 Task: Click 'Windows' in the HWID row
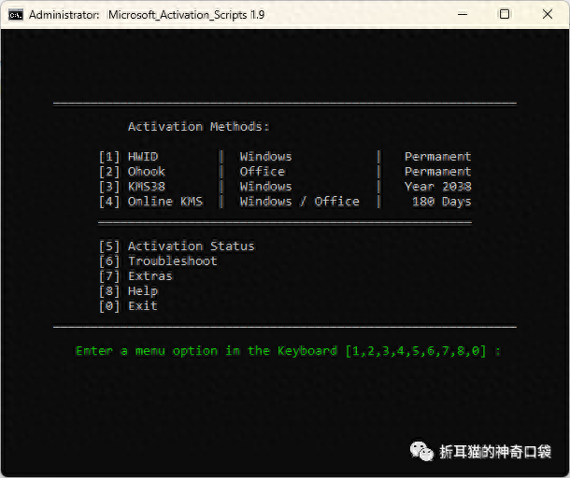pyautogui.click(x=265, y=157)
